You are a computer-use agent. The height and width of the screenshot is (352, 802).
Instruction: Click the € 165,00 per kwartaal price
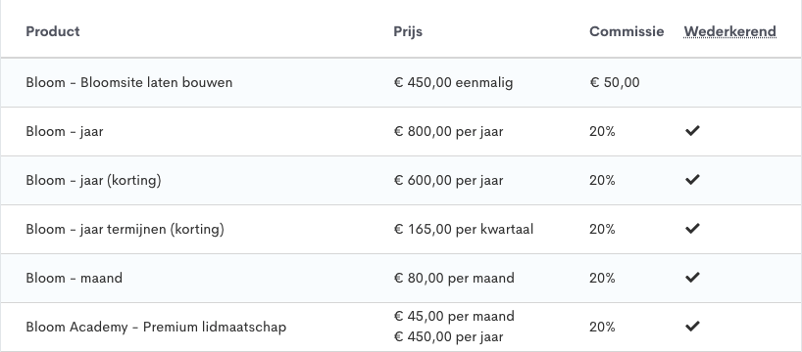pos(464,230)
